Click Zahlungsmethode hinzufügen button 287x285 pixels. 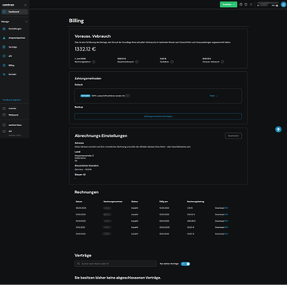click(158, 116)
